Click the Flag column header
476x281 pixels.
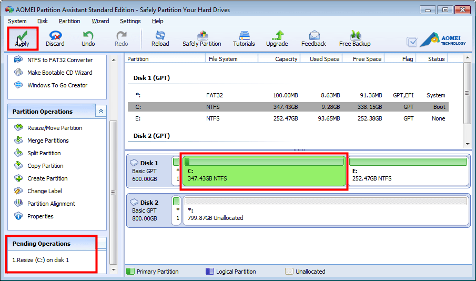pyautogui.click(x=400, y=59)
